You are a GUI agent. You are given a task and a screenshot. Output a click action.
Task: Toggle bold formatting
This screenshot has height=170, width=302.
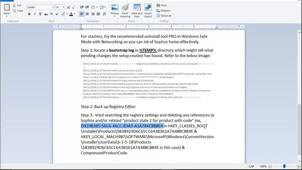coord(29,14)
